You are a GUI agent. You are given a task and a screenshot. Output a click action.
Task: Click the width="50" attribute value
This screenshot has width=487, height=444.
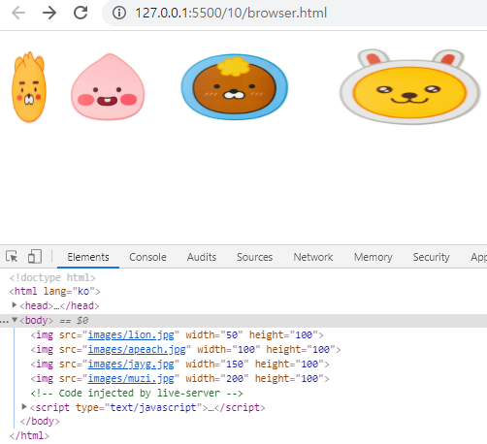[232, 335]
